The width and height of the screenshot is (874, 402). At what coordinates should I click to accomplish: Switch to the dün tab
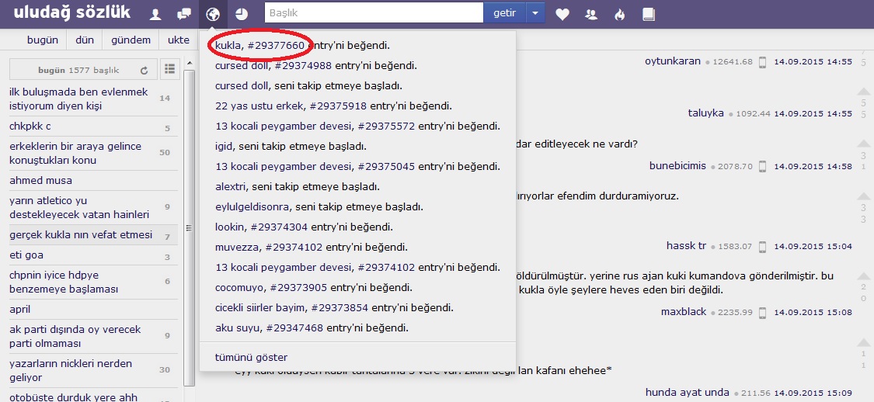point(85,40)
